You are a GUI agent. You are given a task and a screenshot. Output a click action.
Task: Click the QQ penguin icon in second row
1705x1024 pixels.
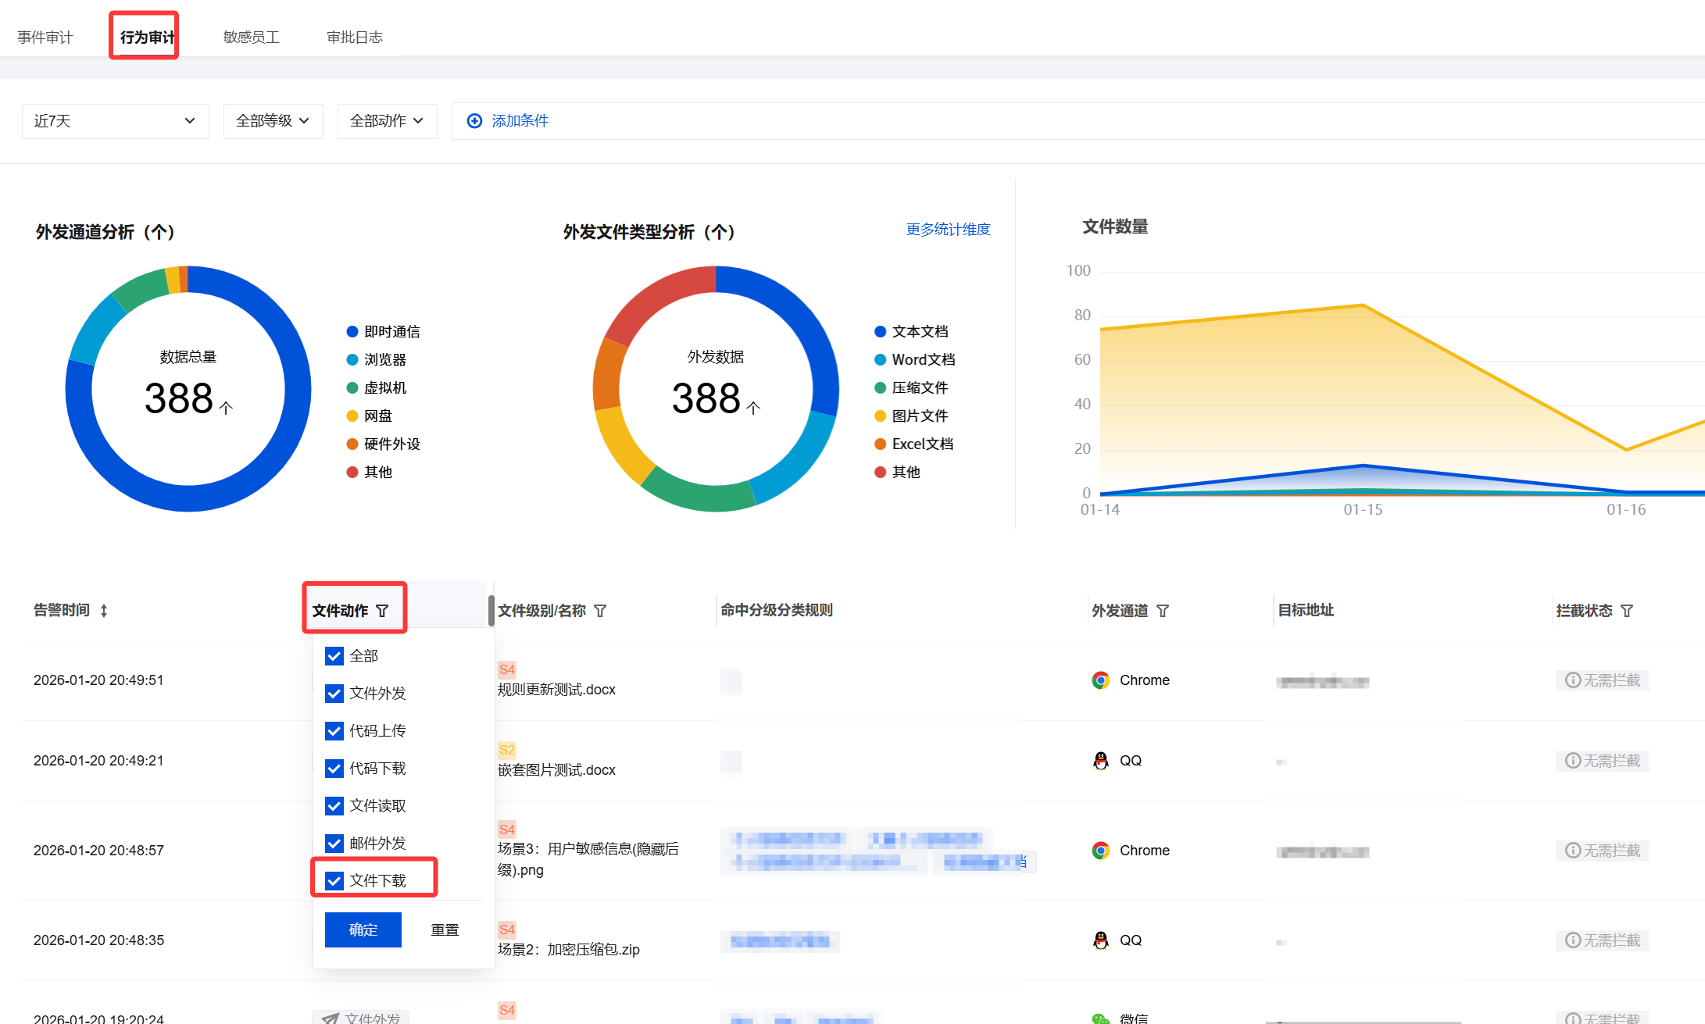(1100, 761)
